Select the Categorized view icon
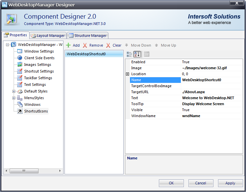This screenshot has height=192, width=246. tap(130, 54)
